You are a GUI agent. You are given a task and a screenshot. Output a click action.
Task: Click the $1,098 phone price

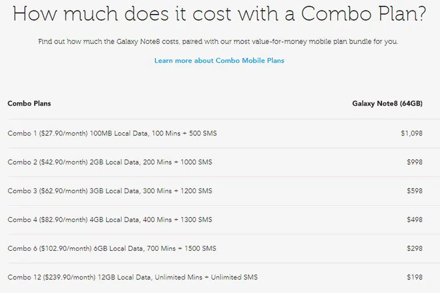click(x=411, y=133)
